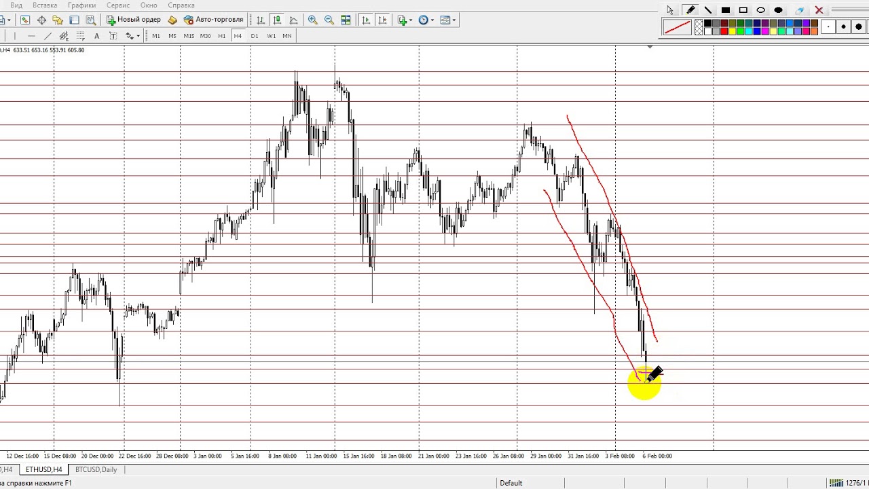
Task: Switch to M30 timeframe
Action: [206, 36]
